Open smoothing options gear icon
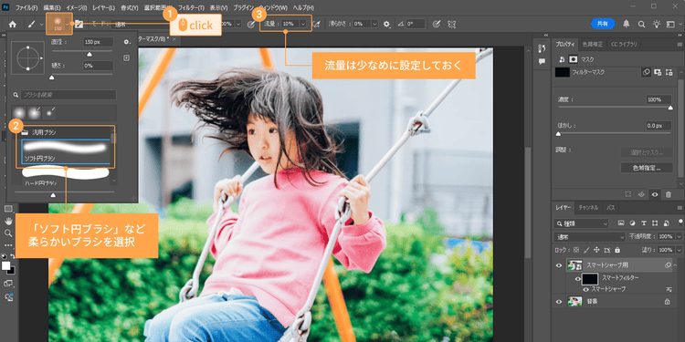The width and height of the screenshot is (685, 342). (386, 25)
